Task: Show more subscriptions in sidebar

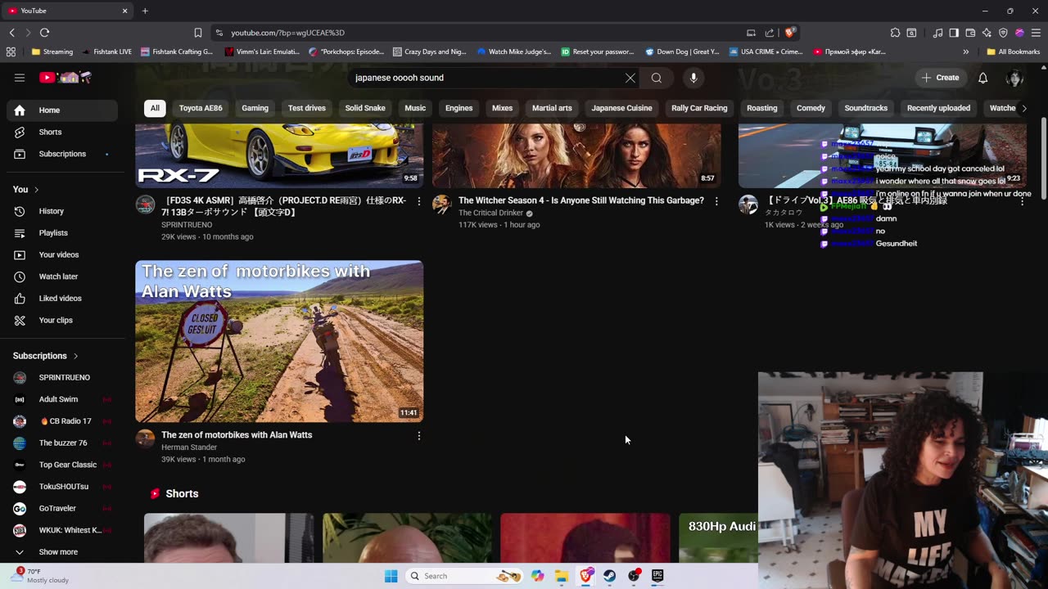Action: pyautogui.click(x=58, y=552)
